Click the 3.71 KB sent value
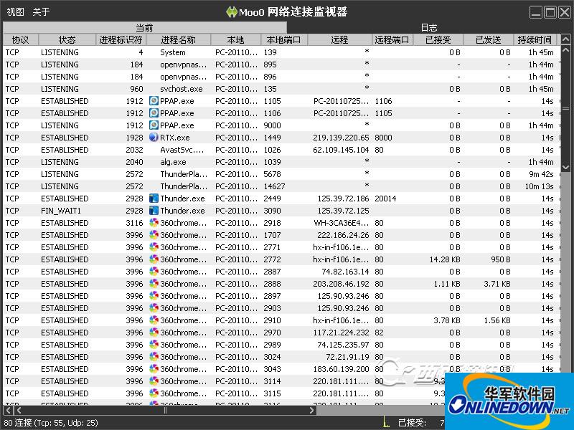Viewport: 574px width, 430px height. pos(497,284)
